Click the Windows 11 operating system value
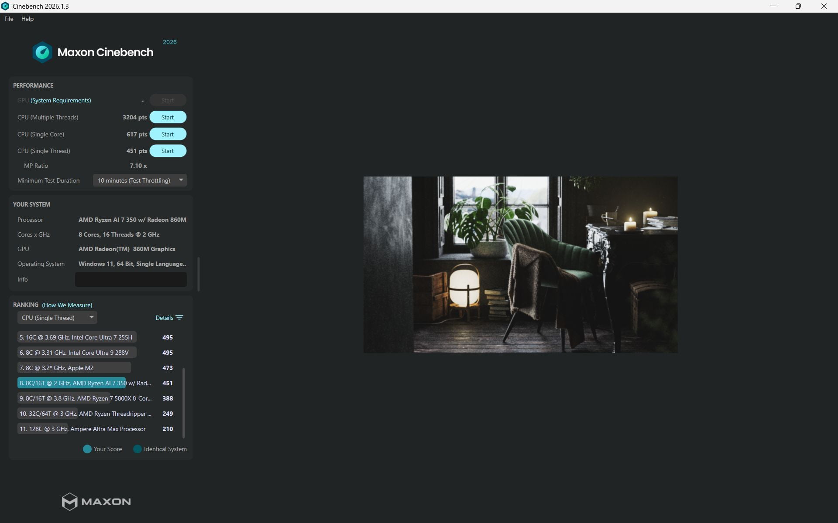Screen dimensions: 838x523 [132, 264]
